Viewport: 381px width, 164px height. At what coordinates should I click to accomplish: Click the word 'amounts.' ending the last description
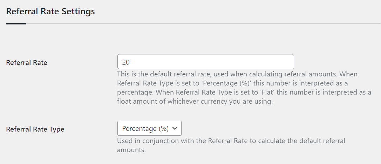(131, 150)
